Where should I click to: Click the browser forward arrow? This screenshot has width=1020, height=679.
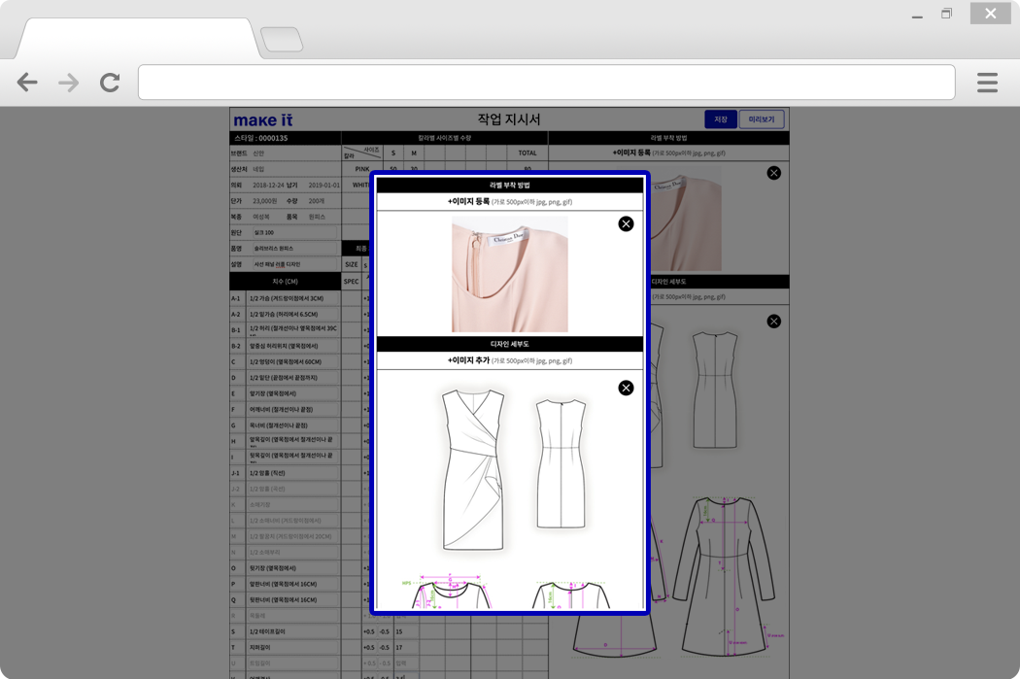68,83
